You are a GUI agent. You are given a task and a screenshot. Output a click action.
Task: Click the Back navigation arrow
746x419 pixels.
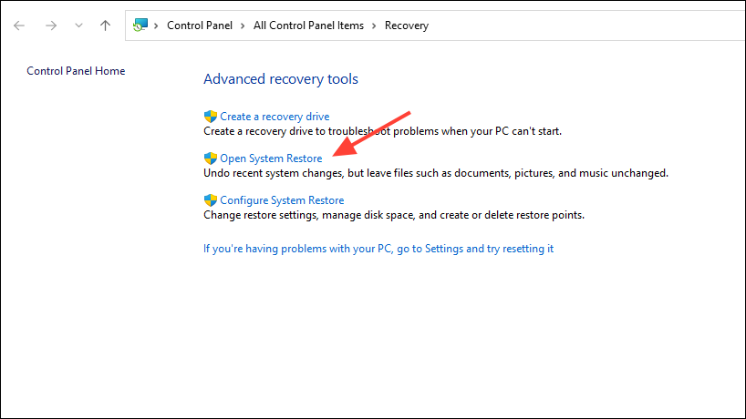pyautogui.click(x=19, y=26)
